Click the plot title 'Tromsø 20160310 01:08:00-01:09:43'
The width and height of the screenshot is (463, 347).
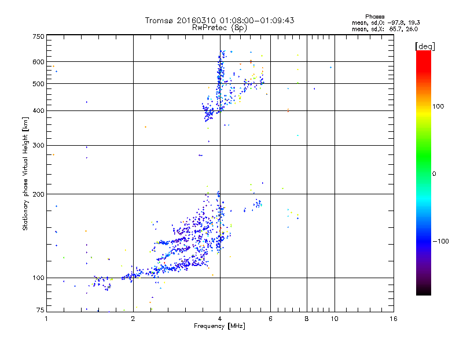tap(219, 20)
